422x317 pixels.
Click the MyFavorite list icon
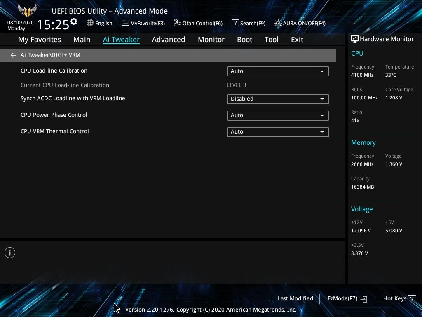pyautogui.click(x=125, y=23)
